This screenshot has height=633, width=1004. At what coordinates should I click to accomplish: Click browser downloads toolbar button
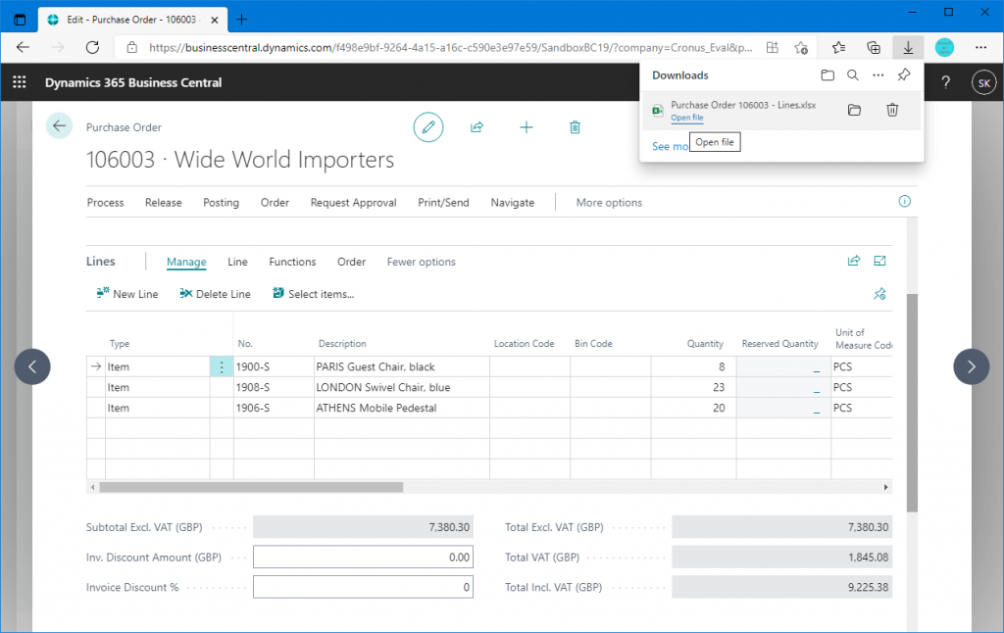[x=908, y=47]
